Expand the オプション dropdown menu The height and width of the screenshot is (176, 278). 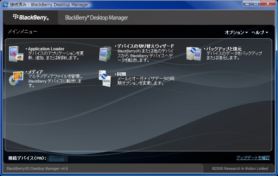(x=236, y=32)
